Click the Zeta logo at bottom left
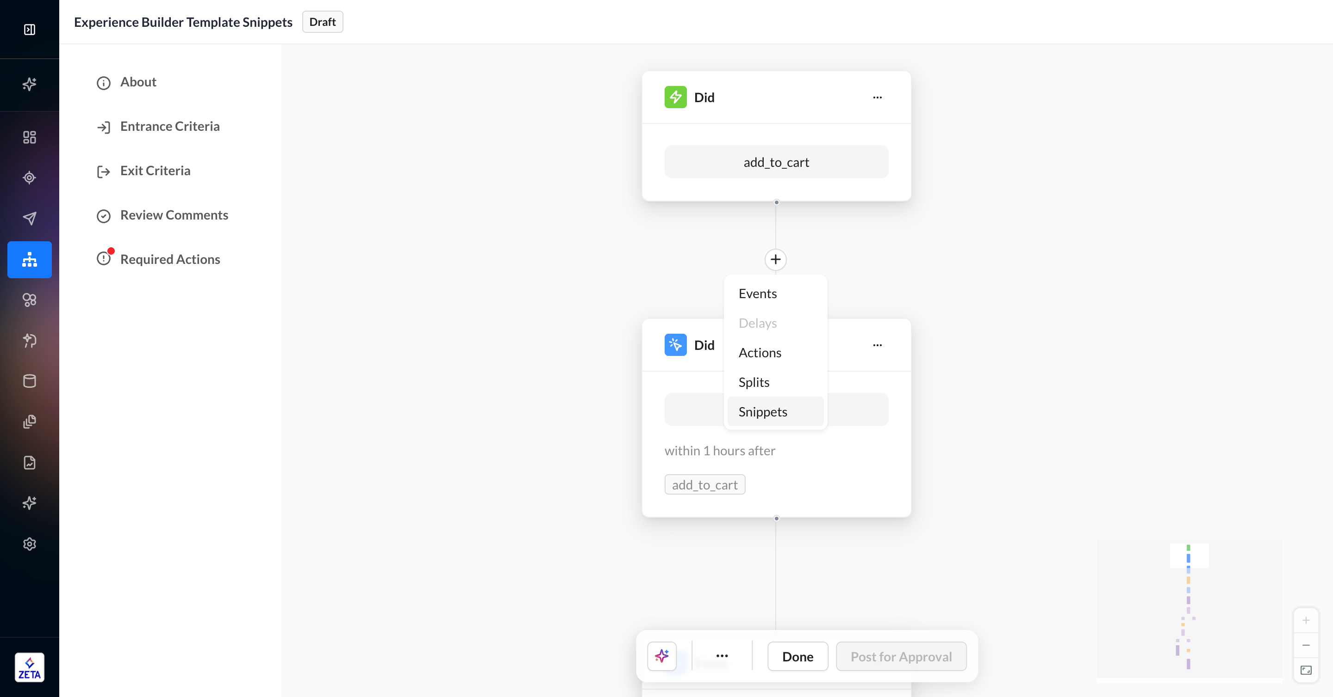Image resolution: width=1333 pixels, height=697 pixels. pyautogui.click(x=30, y=667)
